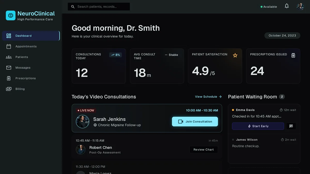Click the 11:30 AM - 12:00 PM slot
The width and height of the screenshot is (310, 174).
tap(90, 167)
